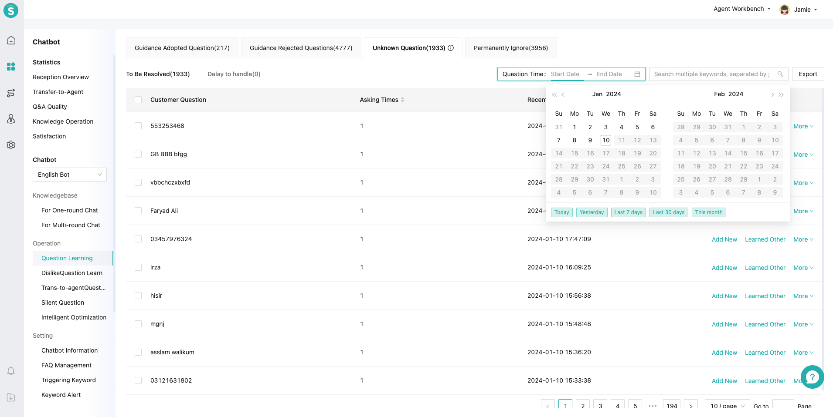The image size is (833, 417).
Task: Pick the Last 7 days shortcut
Action: coord(629,212)
